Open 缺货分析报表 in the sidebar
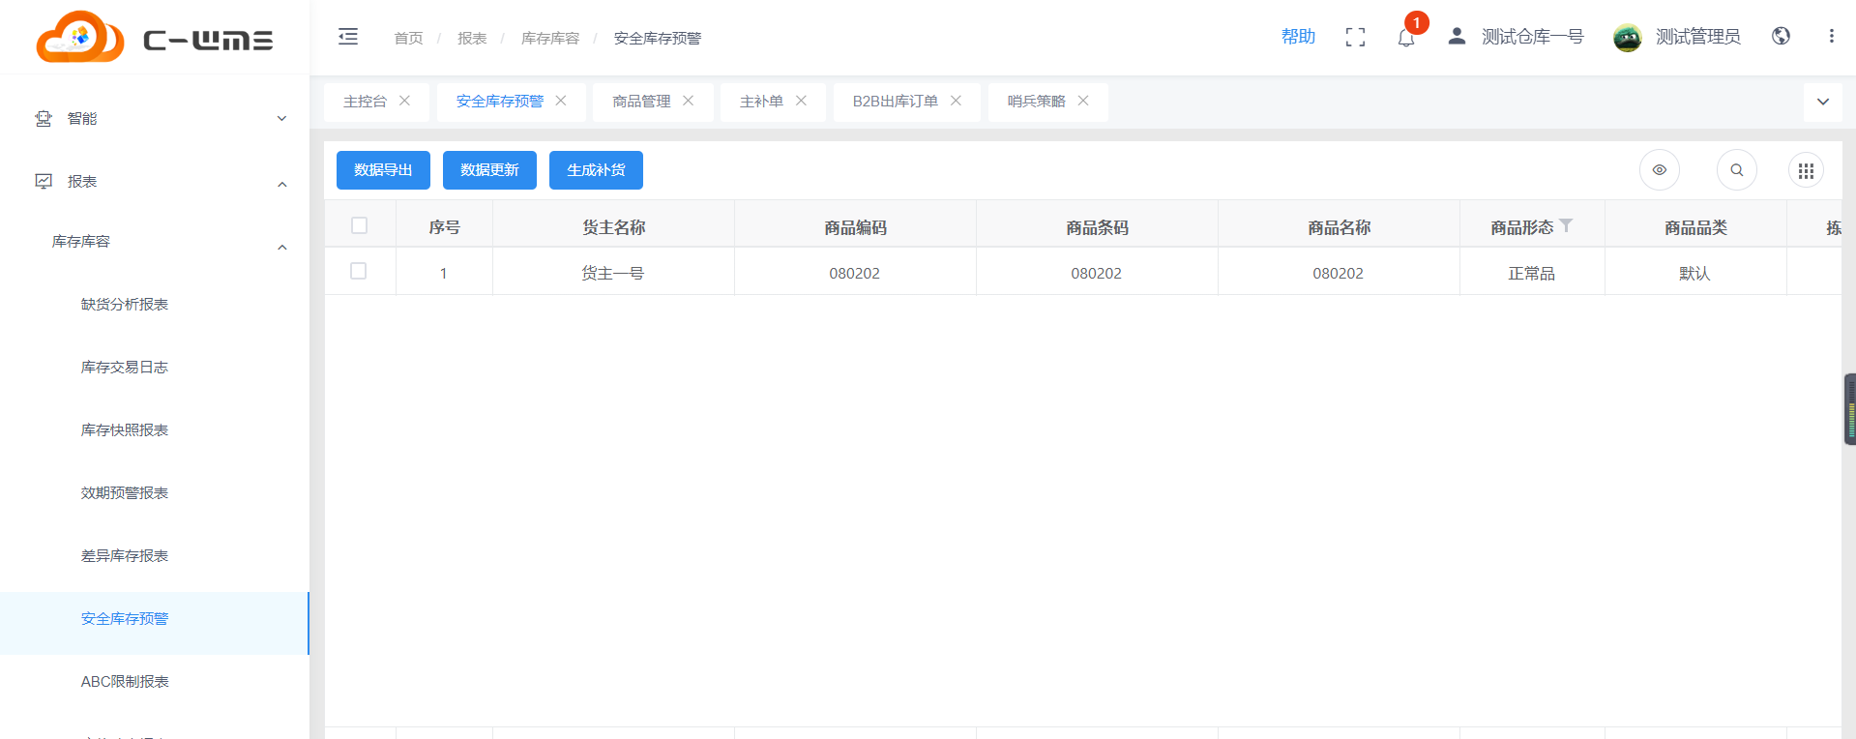Screen dimensions: 1856x739 coord(125,304)
